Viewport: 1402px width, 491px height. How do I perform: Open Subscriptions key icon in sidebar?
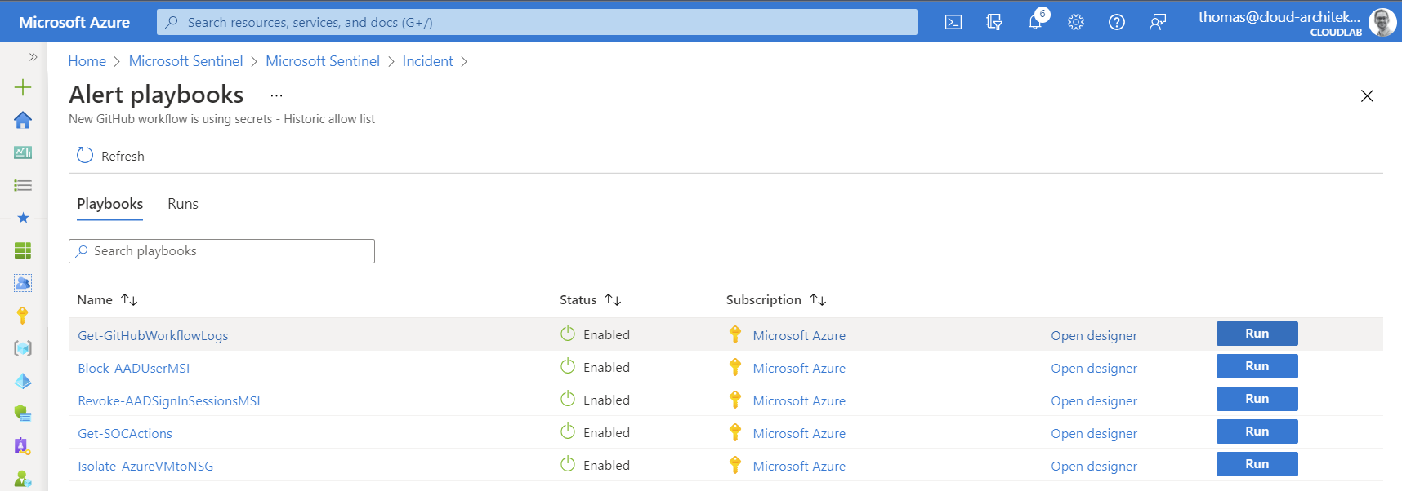pos(23,316)
